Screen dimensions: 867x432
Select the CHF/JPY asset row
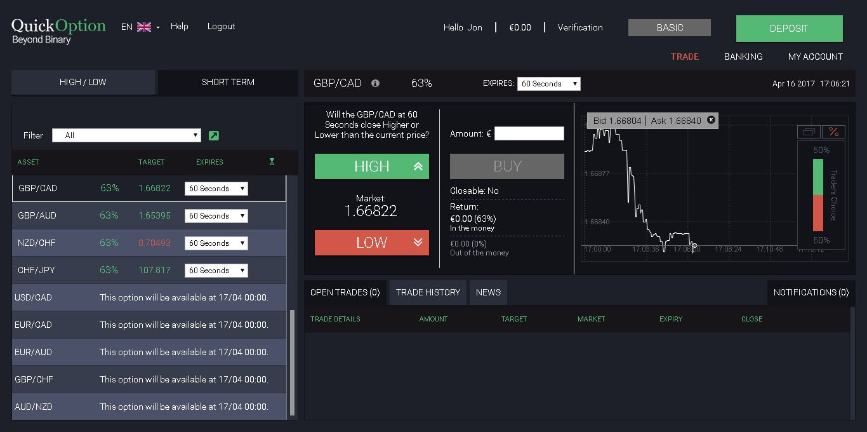tap(149, 271)
